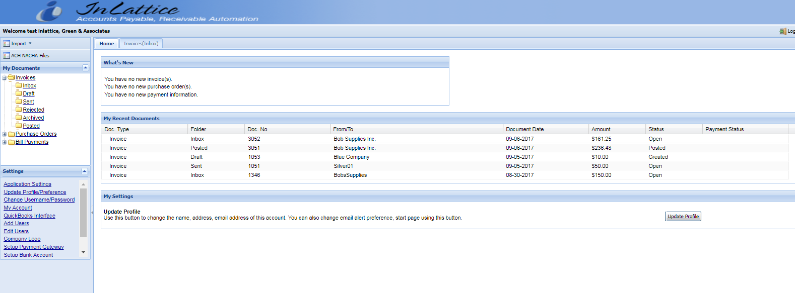This screenshot has height=293, width=795.
Task: Collapse the My Documents panel
Action: [x=85, y=68]
